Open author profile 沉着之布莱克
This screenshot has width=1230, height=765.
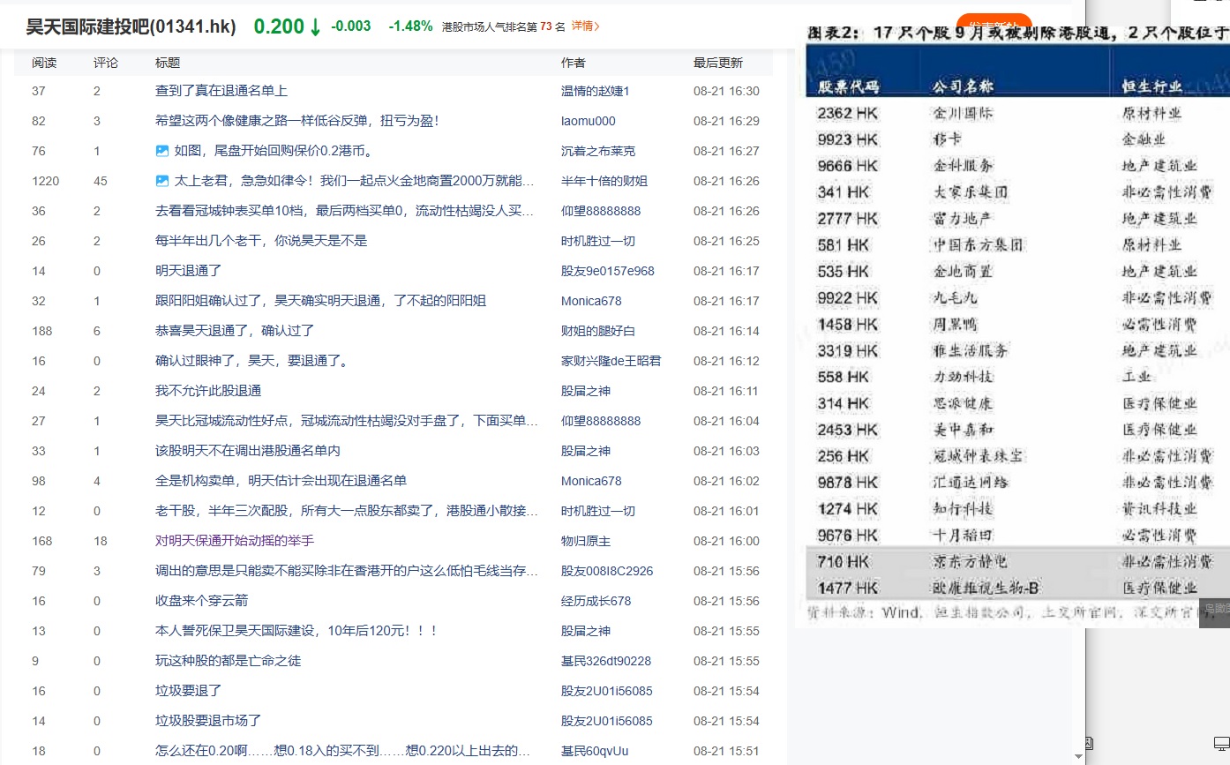coord(598,151)
